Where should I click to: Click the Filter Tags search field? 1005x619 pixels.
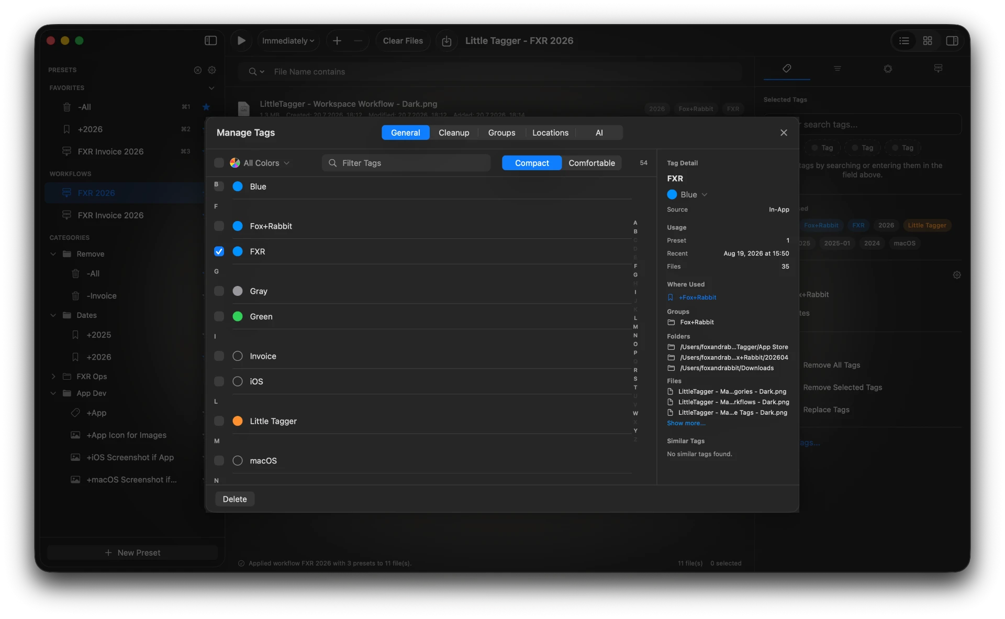tap(406, 163)
